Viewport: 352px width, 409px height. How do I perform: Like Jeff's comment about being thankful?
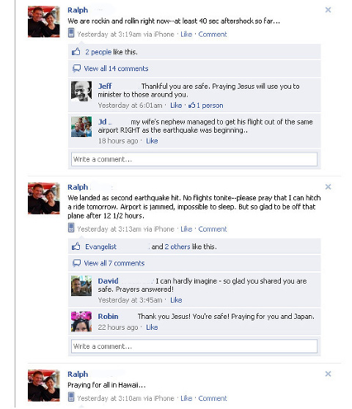pyautogui.click(x=176, y=106)
